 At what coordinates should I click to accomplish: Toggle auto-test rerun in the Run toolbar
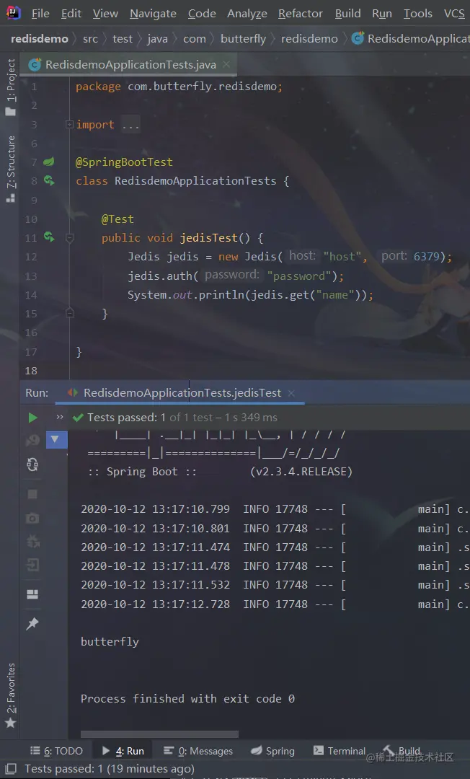(32, 465)
